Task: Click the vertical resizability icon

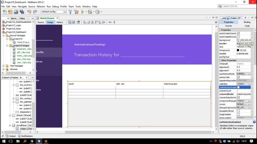Action: pos(114,22)
